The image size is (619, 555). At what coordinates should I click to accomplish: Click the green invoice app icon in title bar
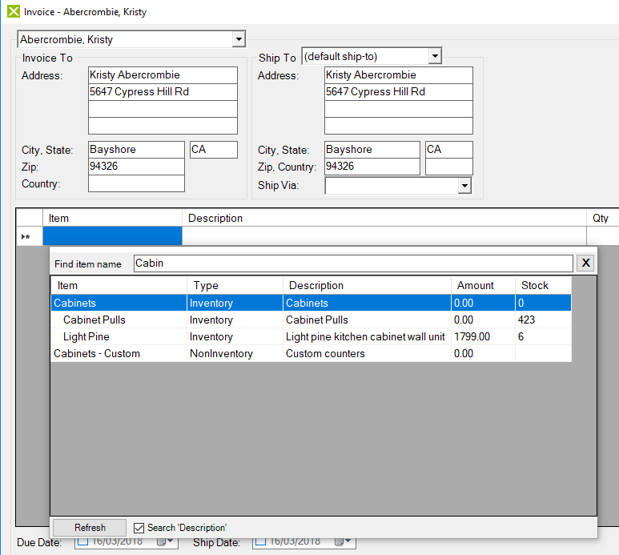coord(14,11)
